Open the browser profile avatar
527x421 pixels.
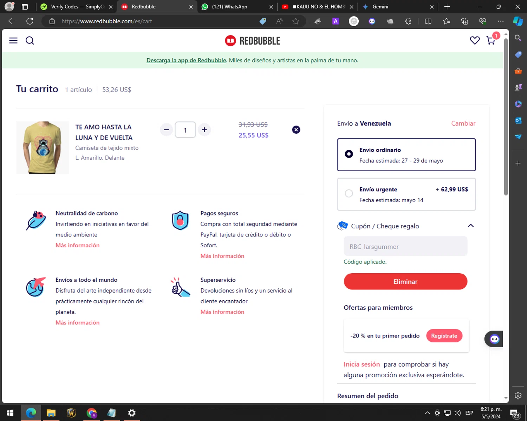coord(9,7)
